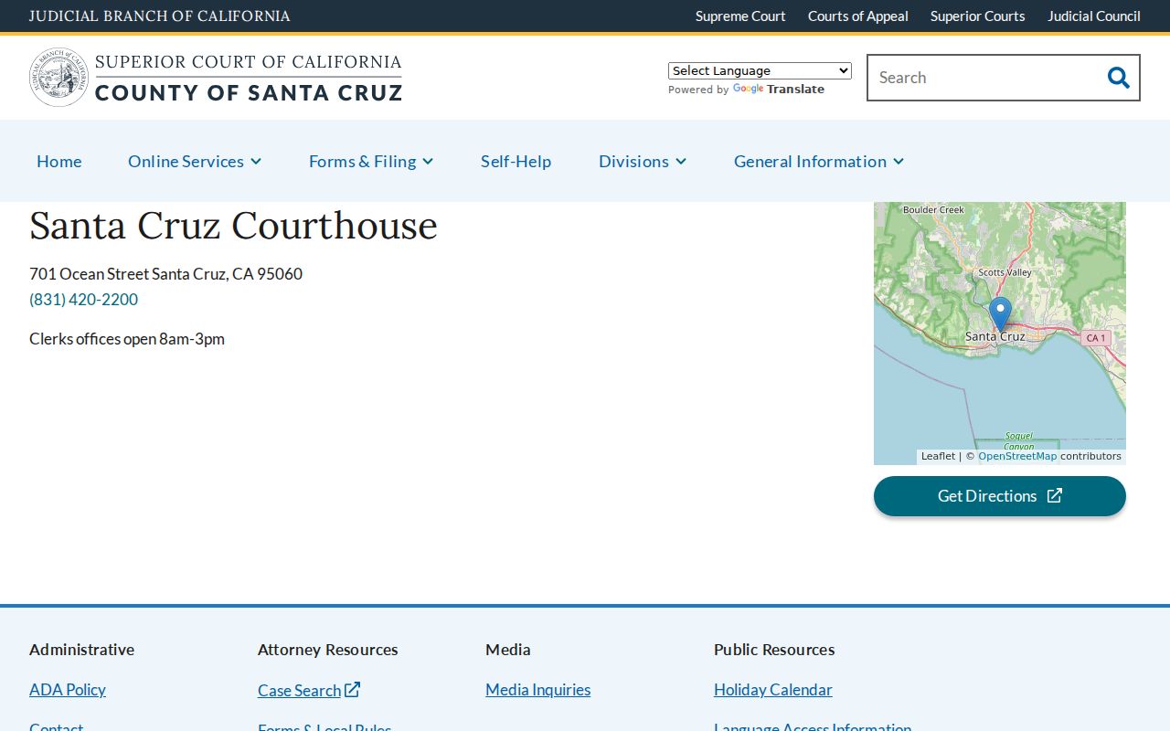Expand the General Information menu
Screen dimensions: 1170x731
819,161
